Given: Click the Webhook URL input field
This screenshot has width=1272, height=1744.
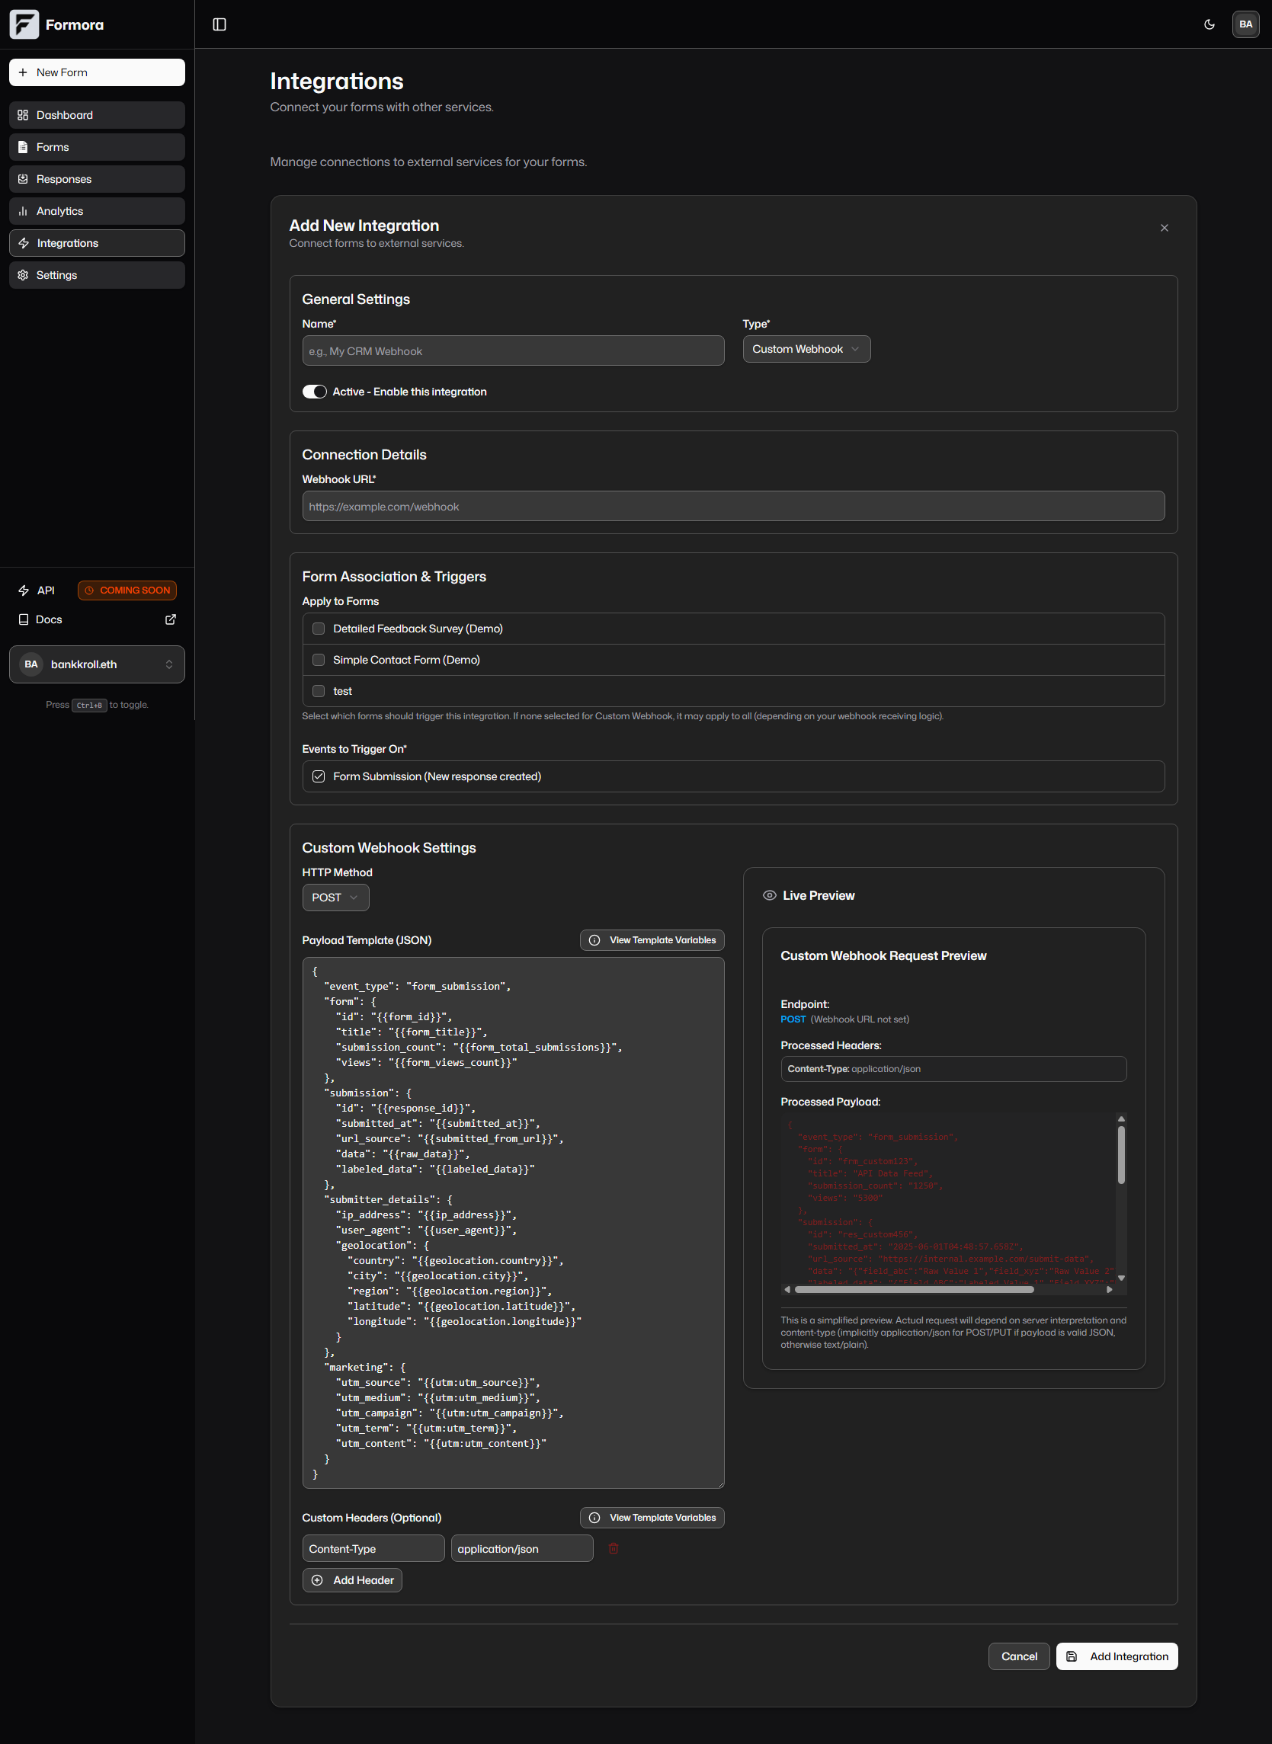Looking at the screenshot, I should click(732, 506).
